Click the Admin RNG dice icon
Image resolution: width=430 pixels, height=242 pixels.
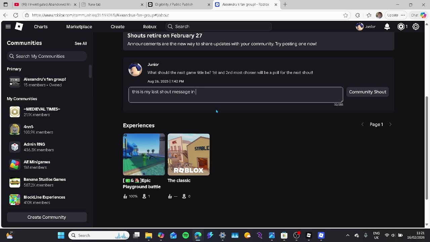(x=15, y=147)
